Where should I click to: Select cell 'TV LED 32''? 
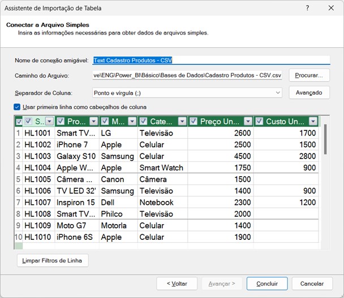point(77,191)
